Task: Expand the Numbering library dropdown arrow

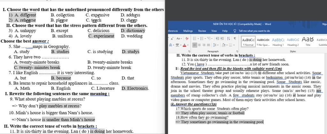Action: pyautogui.click(x=205, y=39)
